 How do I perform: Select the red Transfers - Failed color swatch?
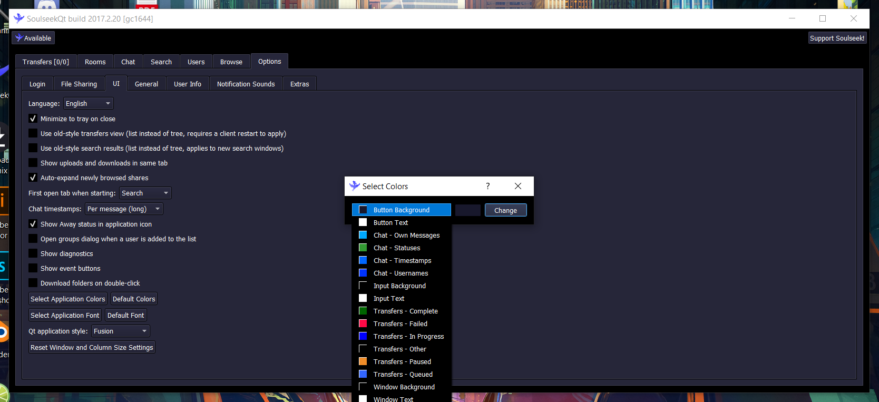(x=363, y=323)
